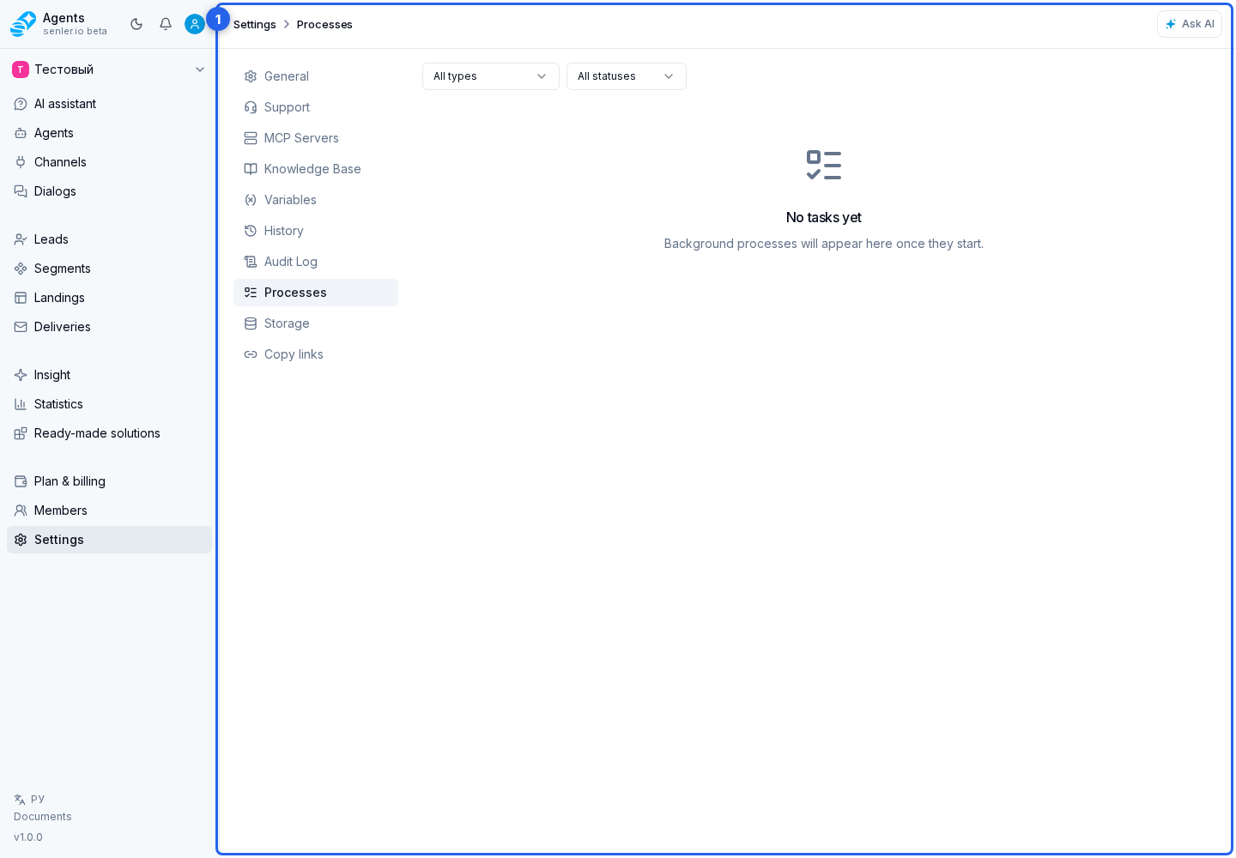Click the Members people icon
The image size is (1236, 858).
pyautogui.click(x=21, y=511)
